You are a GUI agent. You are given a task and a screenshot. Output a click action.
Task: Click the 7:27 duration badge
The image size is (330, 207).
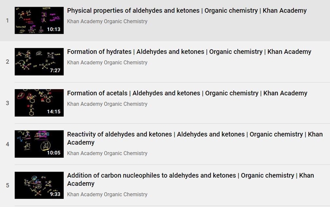pyautogui.click(x=55, y=70)
